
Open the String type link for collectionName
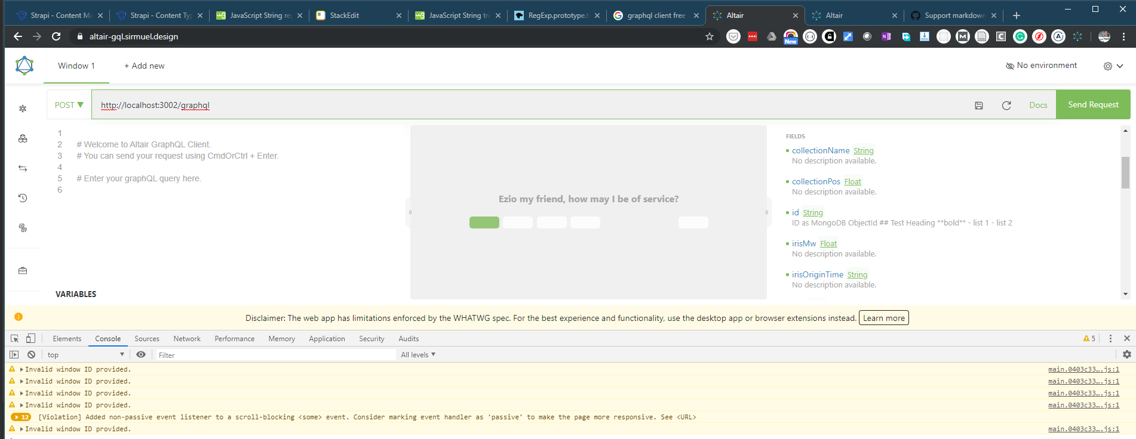(864, 151)
